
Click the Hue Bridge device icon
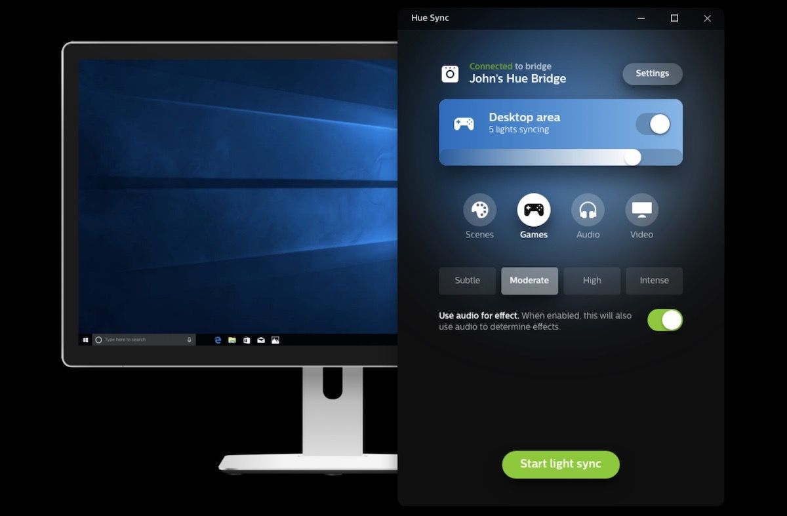(x=450, y=73)
